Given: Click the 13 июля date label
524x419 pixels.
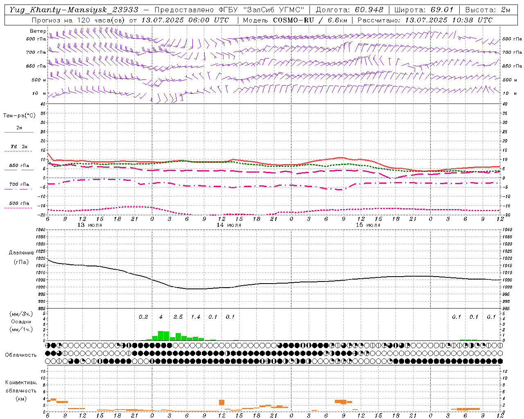Looking at the screenshot, I should [x=90, y=225].
